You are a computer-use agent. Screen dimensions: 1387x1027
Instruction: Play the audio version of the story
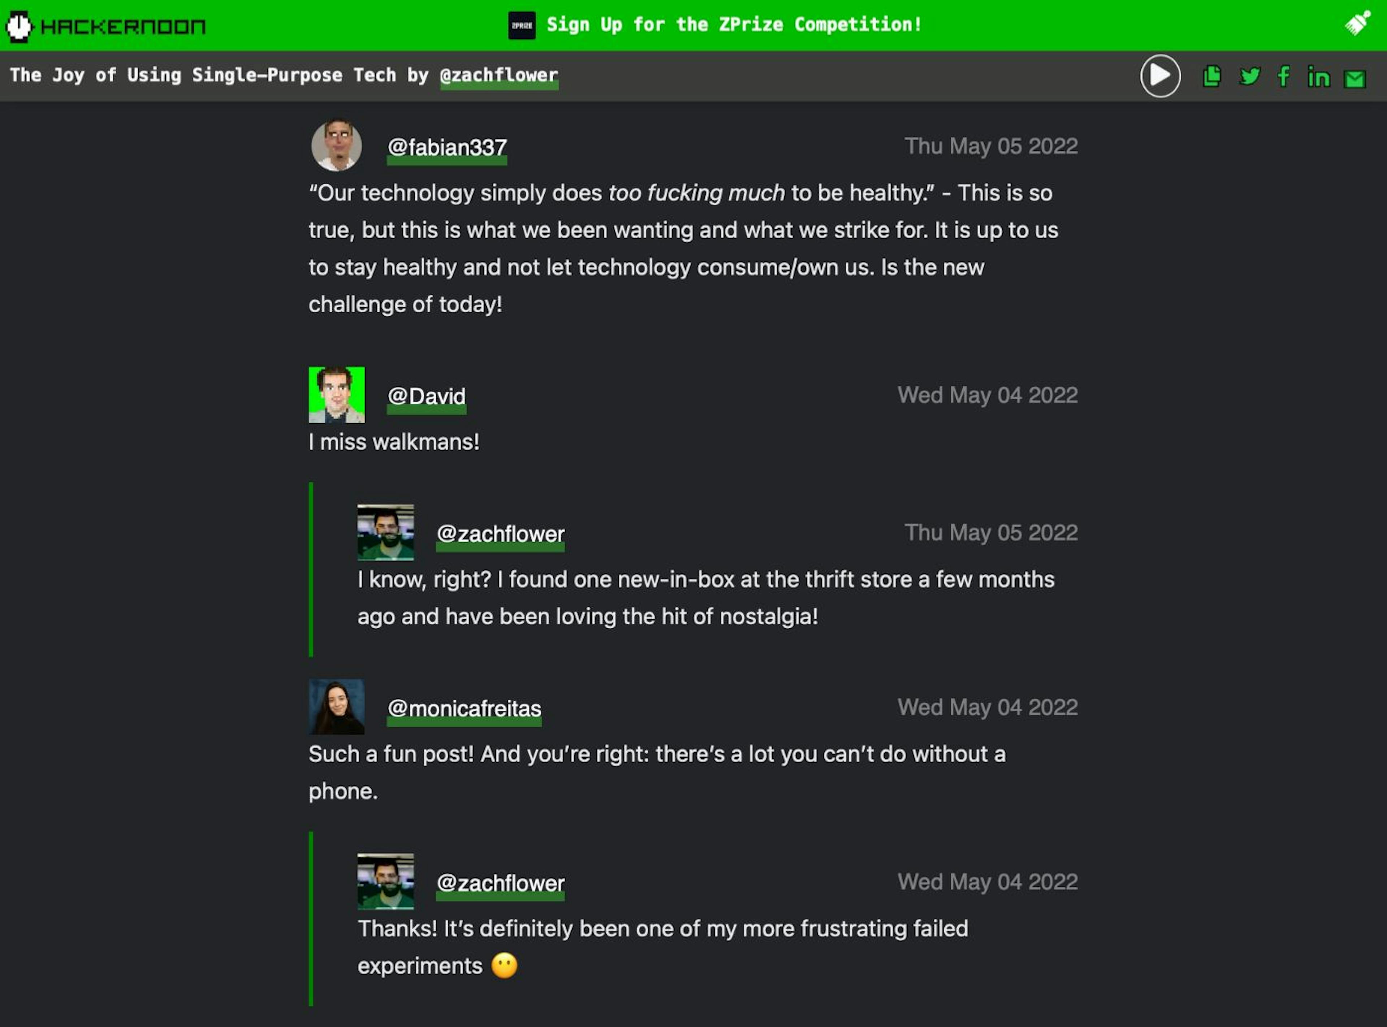pyautogui.click(x=1160, y=76)
